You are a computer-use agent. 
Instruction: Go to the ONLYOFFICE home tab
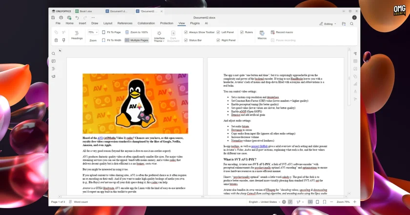(61, 11)
